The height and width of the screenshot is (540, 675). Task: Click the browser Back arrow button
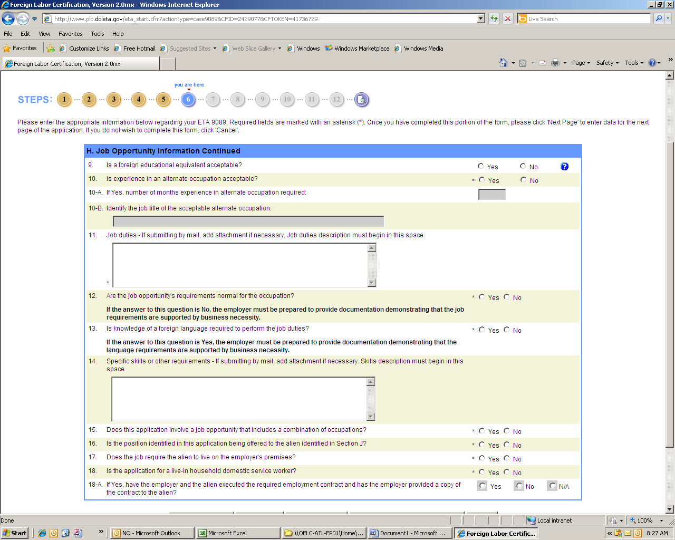click(8, 19)
